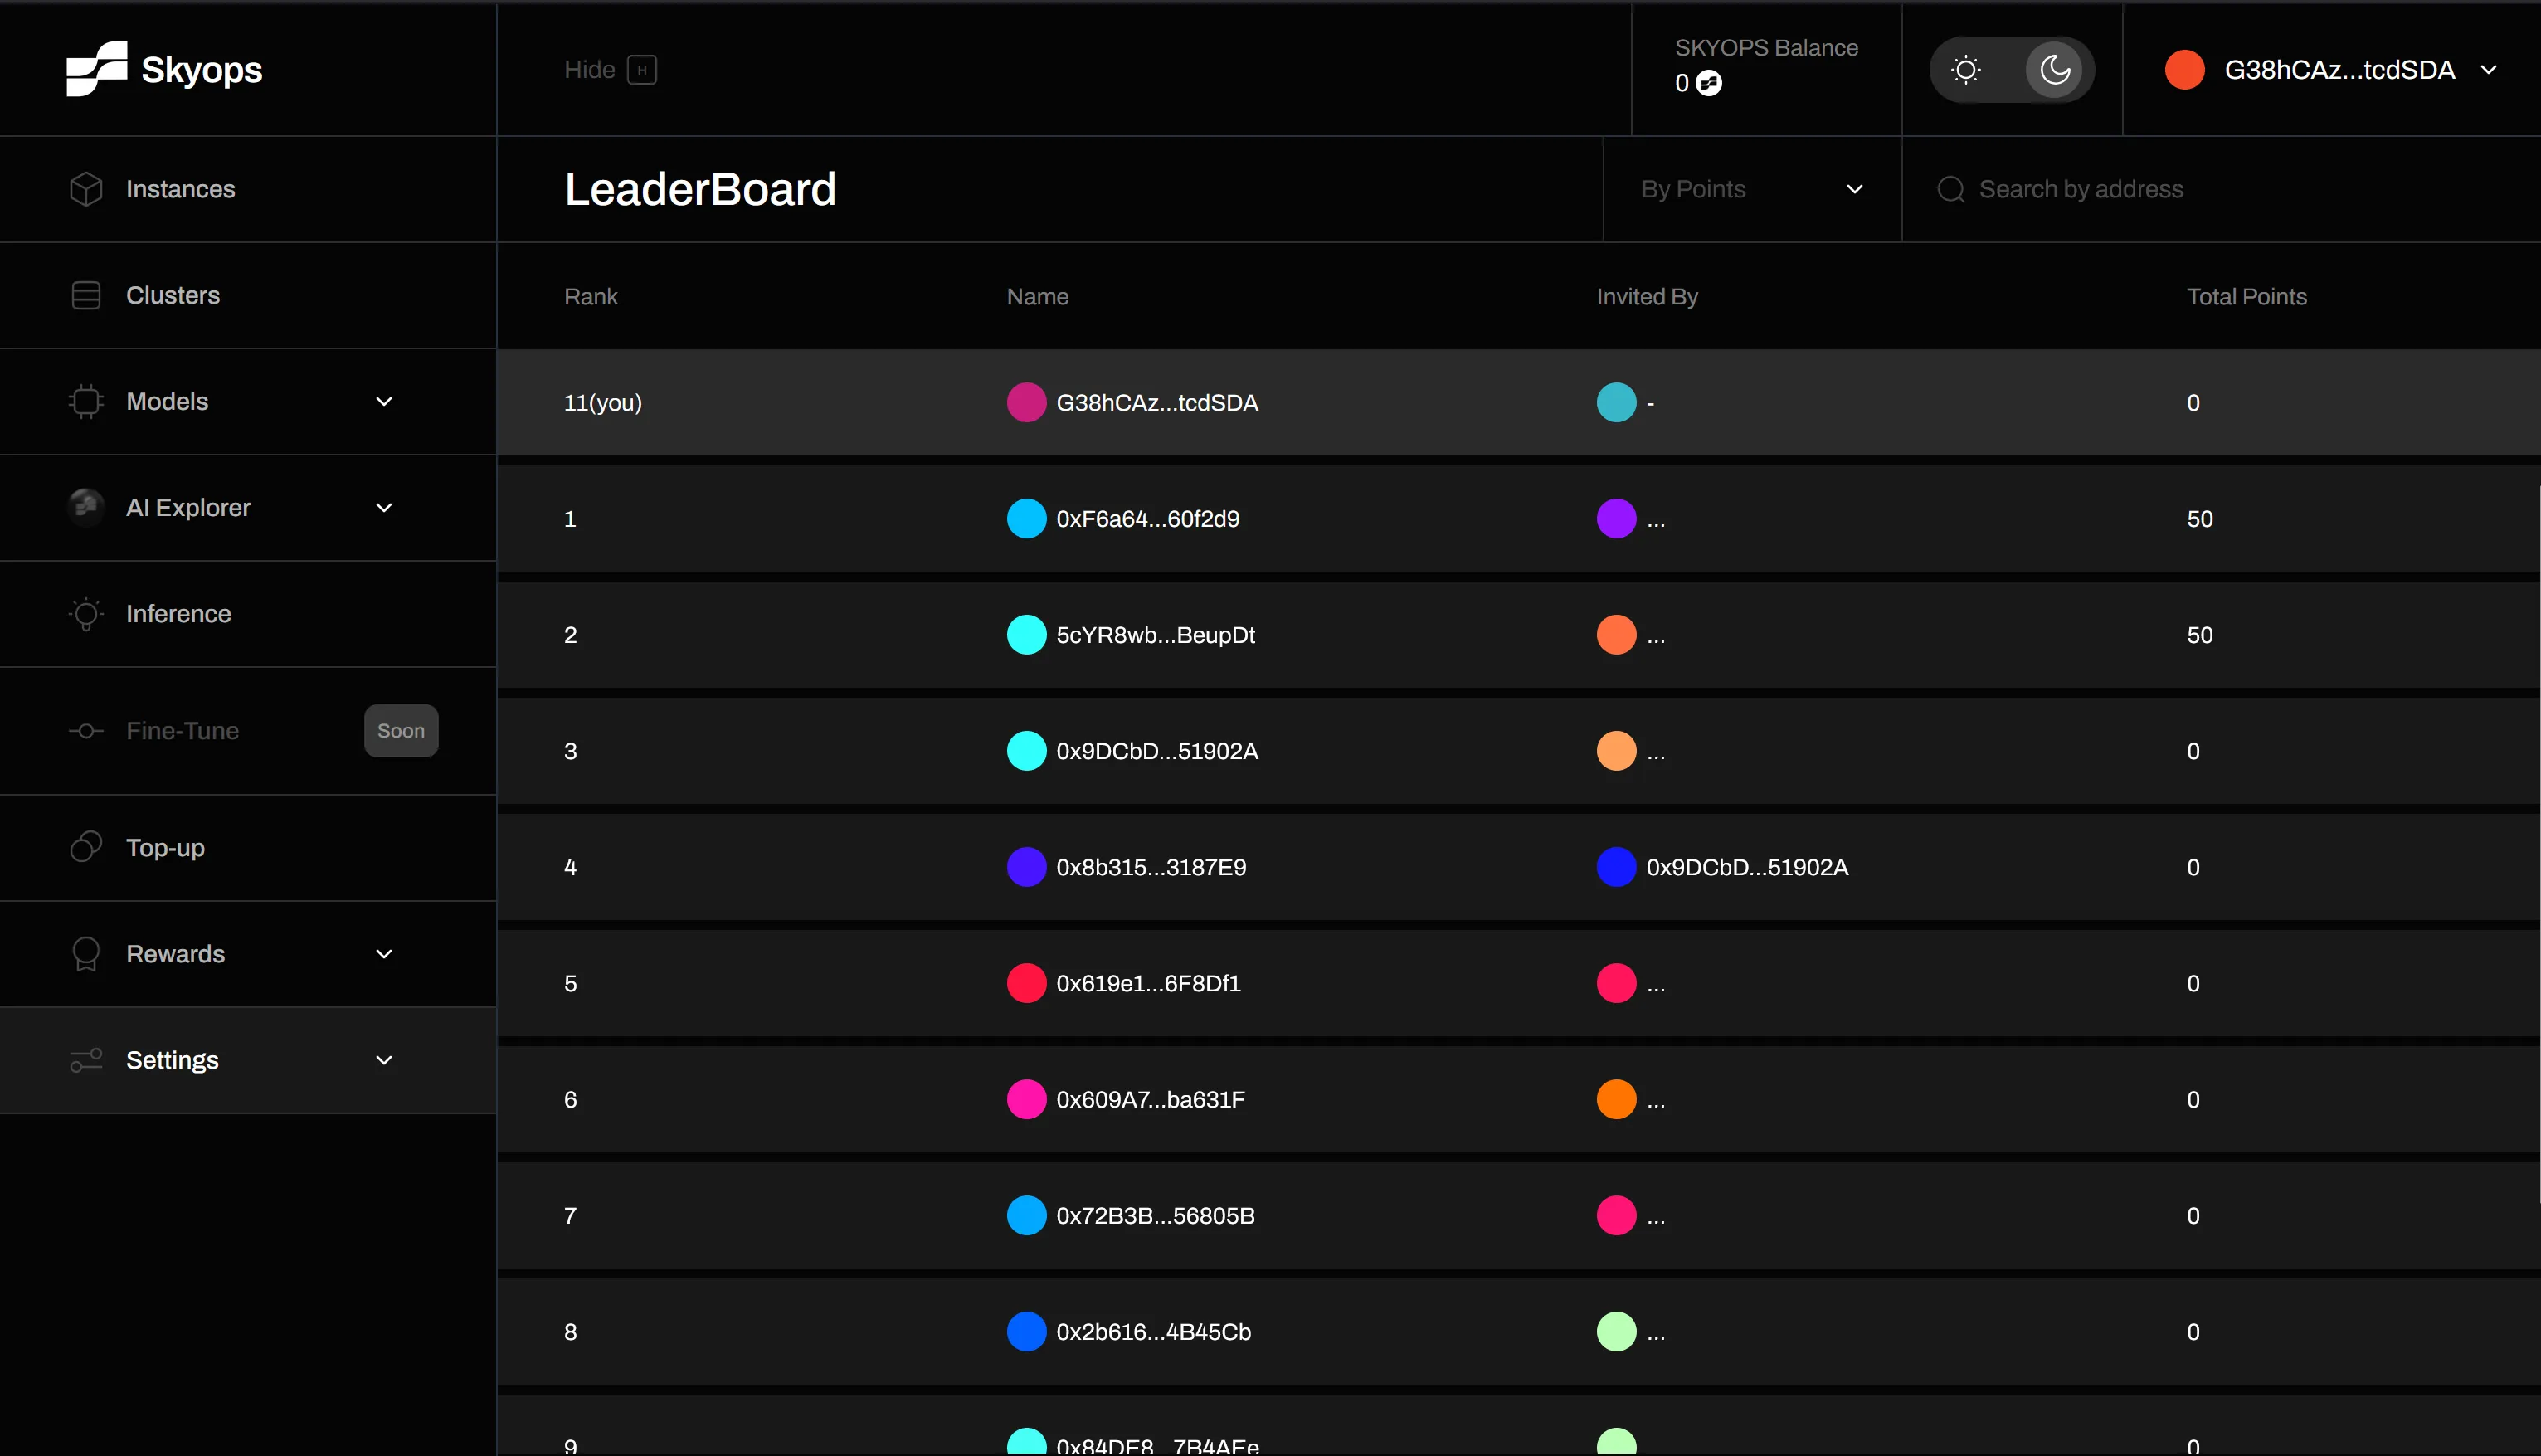Viewport: 2541px width, 1456px height.
Task: Click the Clusters stack icon
Action: point(86,295)
